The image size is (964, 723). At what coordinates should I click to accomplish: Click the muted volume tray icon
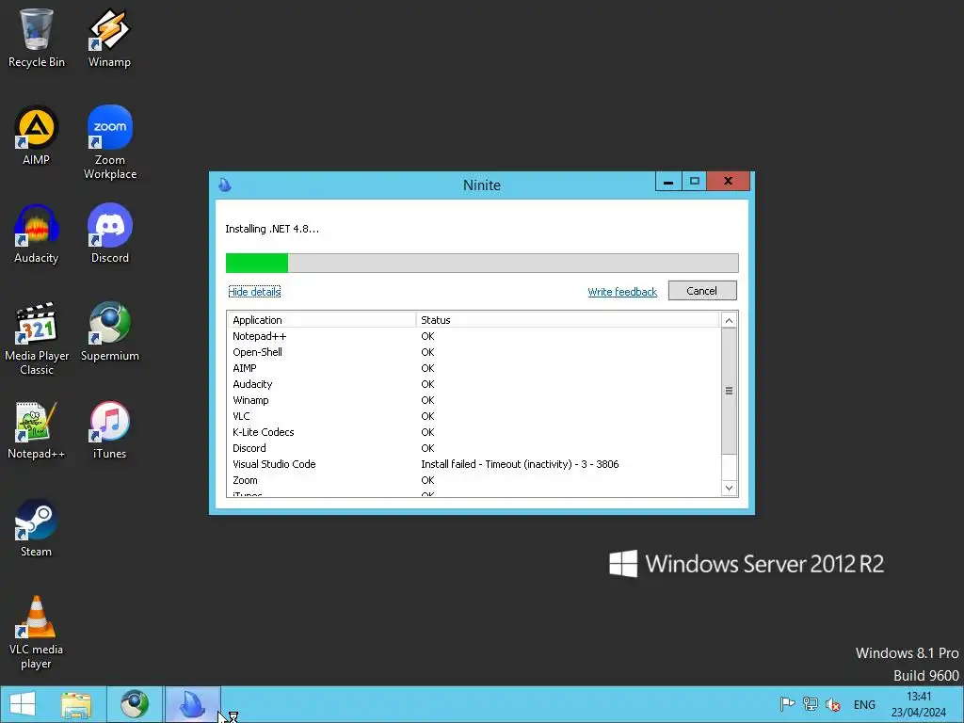(x=833, y=704)
